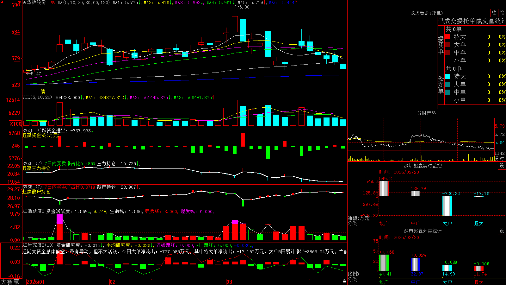Click the 6.90 high price label
Screen dimensions: 506x285
244,7
